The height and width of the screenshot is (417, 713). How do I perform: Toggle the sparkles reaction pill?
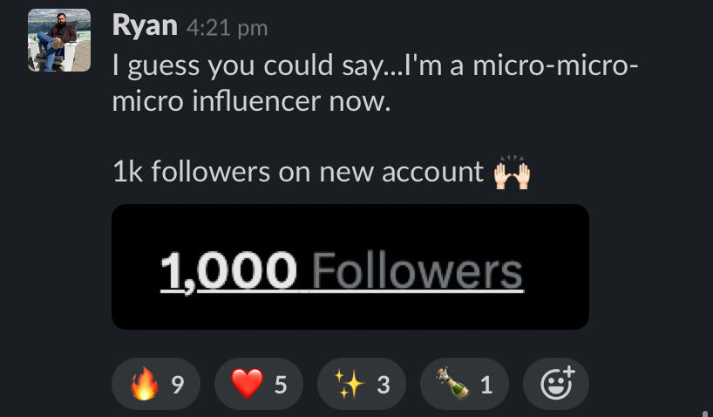click(x=361, y=384)
